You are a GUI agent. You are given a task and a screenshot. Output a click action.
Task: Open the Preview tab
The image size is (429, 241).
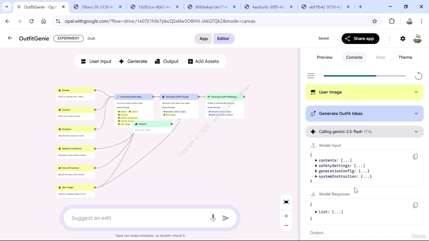[325, 57]
